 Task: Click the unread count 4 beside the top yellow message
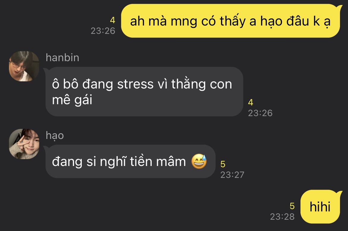tap(112, 20)
